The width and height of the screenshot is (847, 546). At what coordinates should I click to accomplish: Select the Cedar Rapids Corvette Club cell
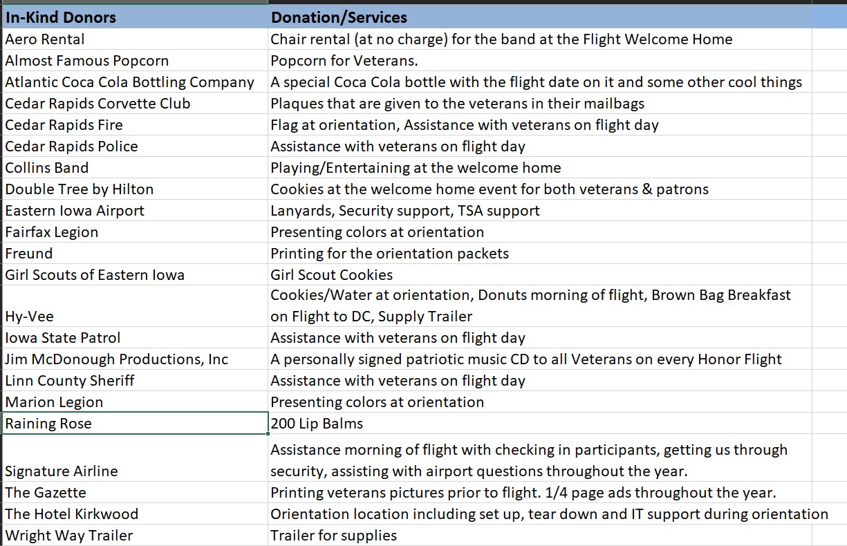pos(135,104)
